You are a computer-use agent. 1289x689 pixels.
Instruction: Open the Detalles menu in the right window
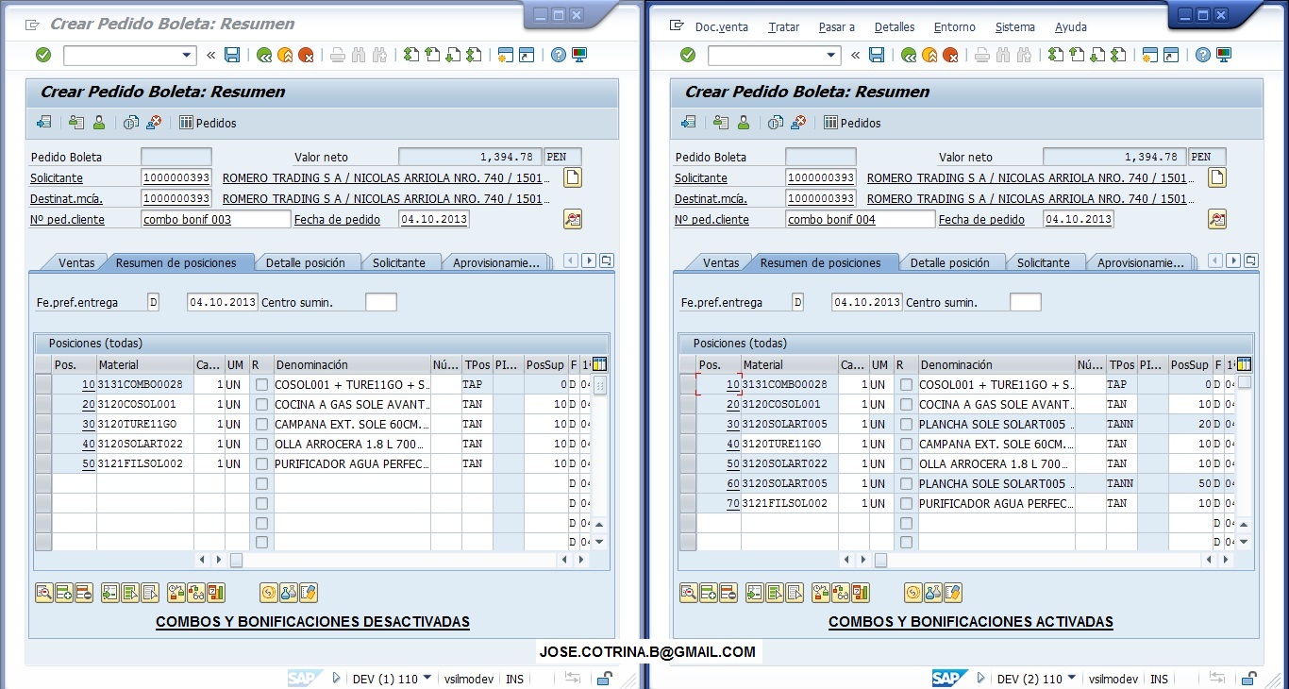click(x=894, y=27)
